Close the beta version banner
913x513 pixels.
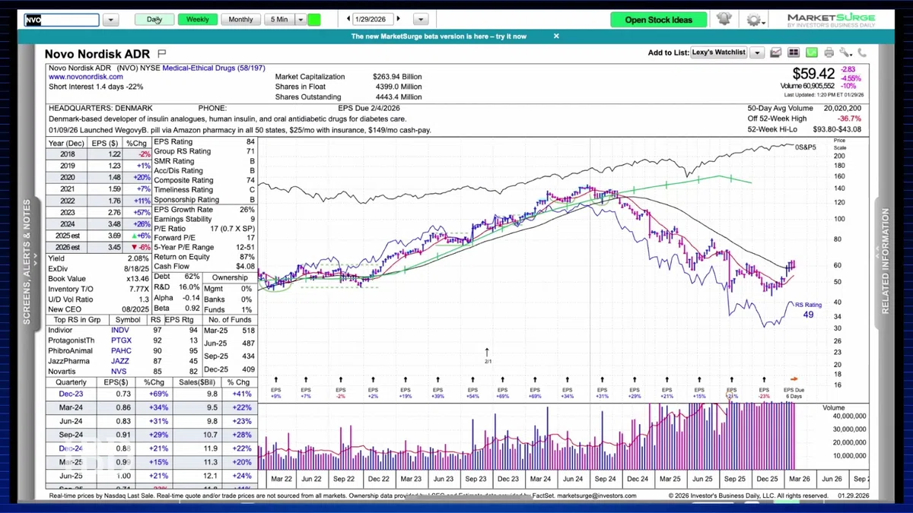556,36
